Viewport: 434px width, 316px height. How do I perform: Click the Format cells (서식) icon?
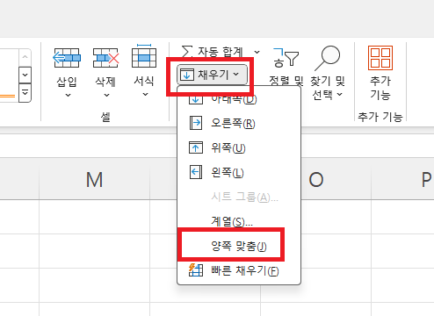(144, 56)
